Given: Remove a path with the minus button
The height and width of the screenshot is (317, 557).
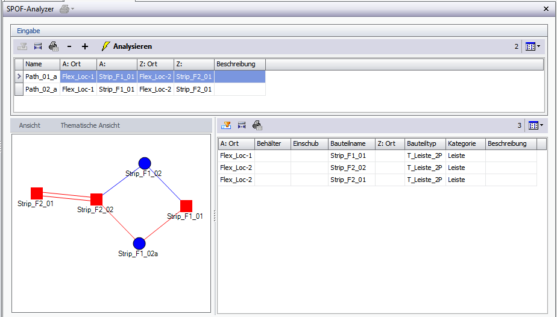Looking at the screenshot, I should click(69, 46).
